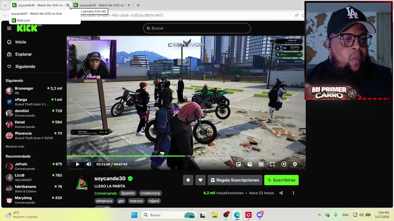This screenshot has width=394, height=221.
Task: Play the VOD with the play button
Action: pos(78,165)
